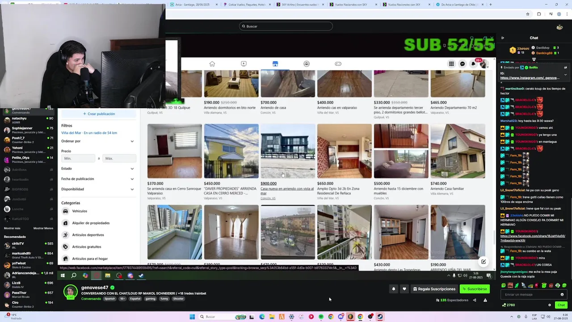The height and width of the screenshot is (322, 572).
Task: Open Facebook Messenger icon
Action: pyautogui.click(x=463, y=64)
